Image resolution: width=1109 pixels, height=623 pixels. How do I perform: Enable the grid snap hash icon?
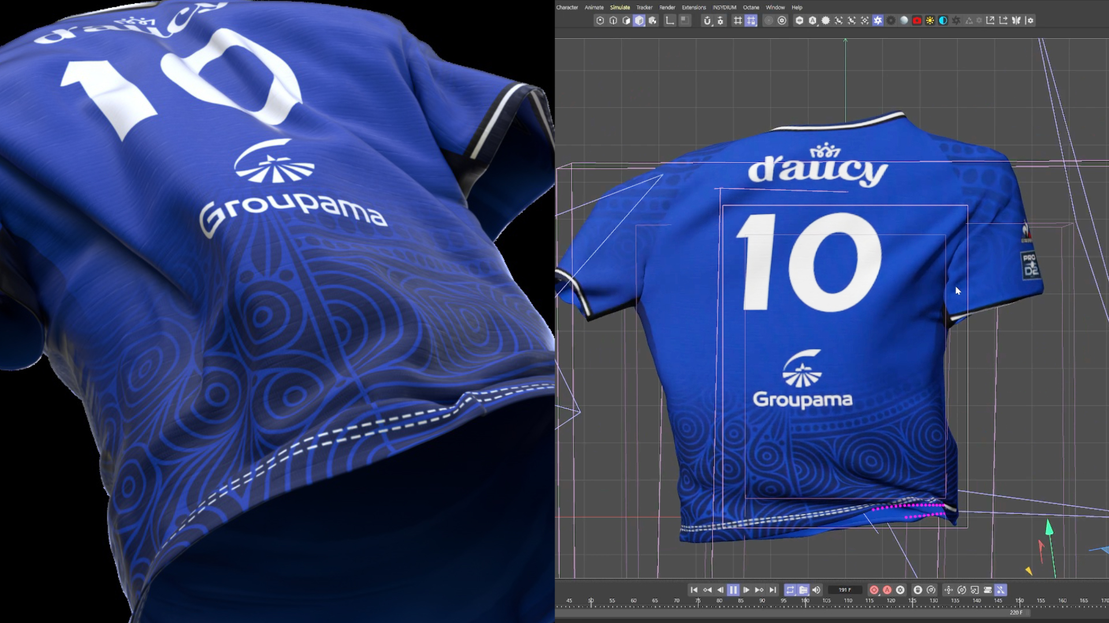[738, 20]
